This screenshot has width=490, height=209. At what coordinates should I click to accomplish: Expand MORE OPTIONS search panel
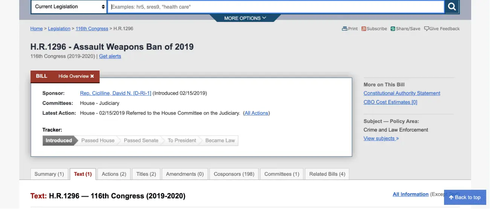245,18
